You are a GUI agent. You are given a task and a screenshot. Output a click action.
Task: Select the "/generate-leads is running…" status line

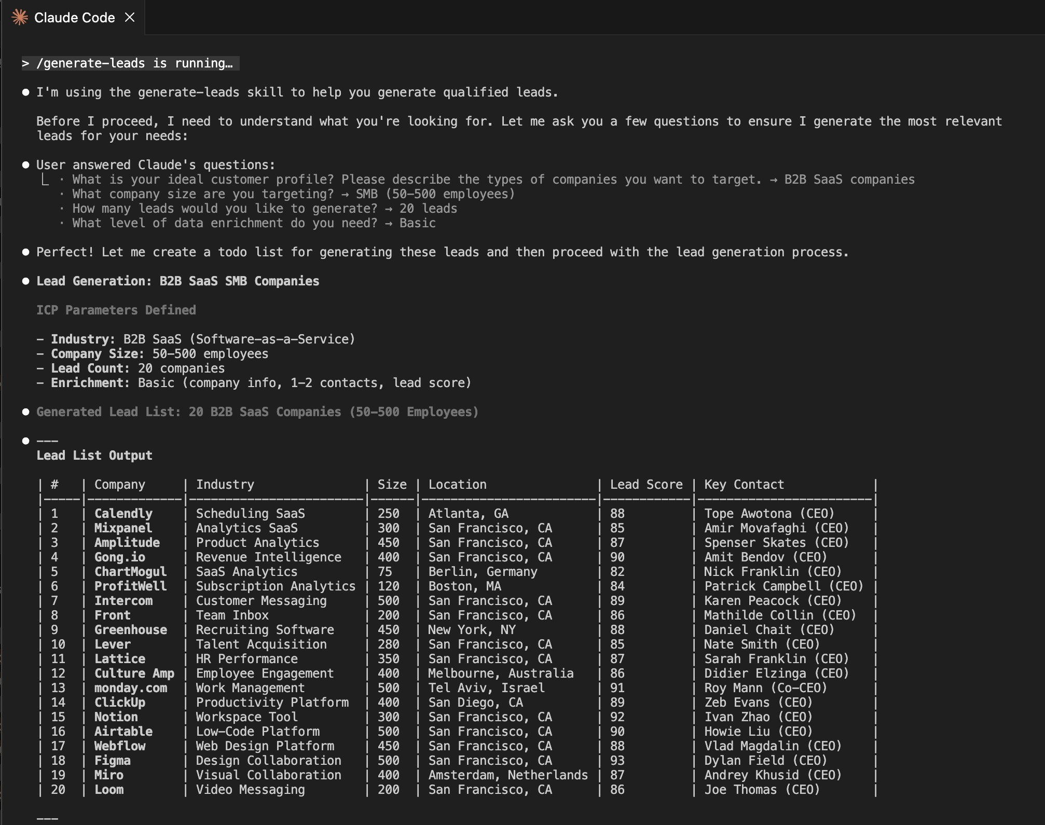(130, 63)
